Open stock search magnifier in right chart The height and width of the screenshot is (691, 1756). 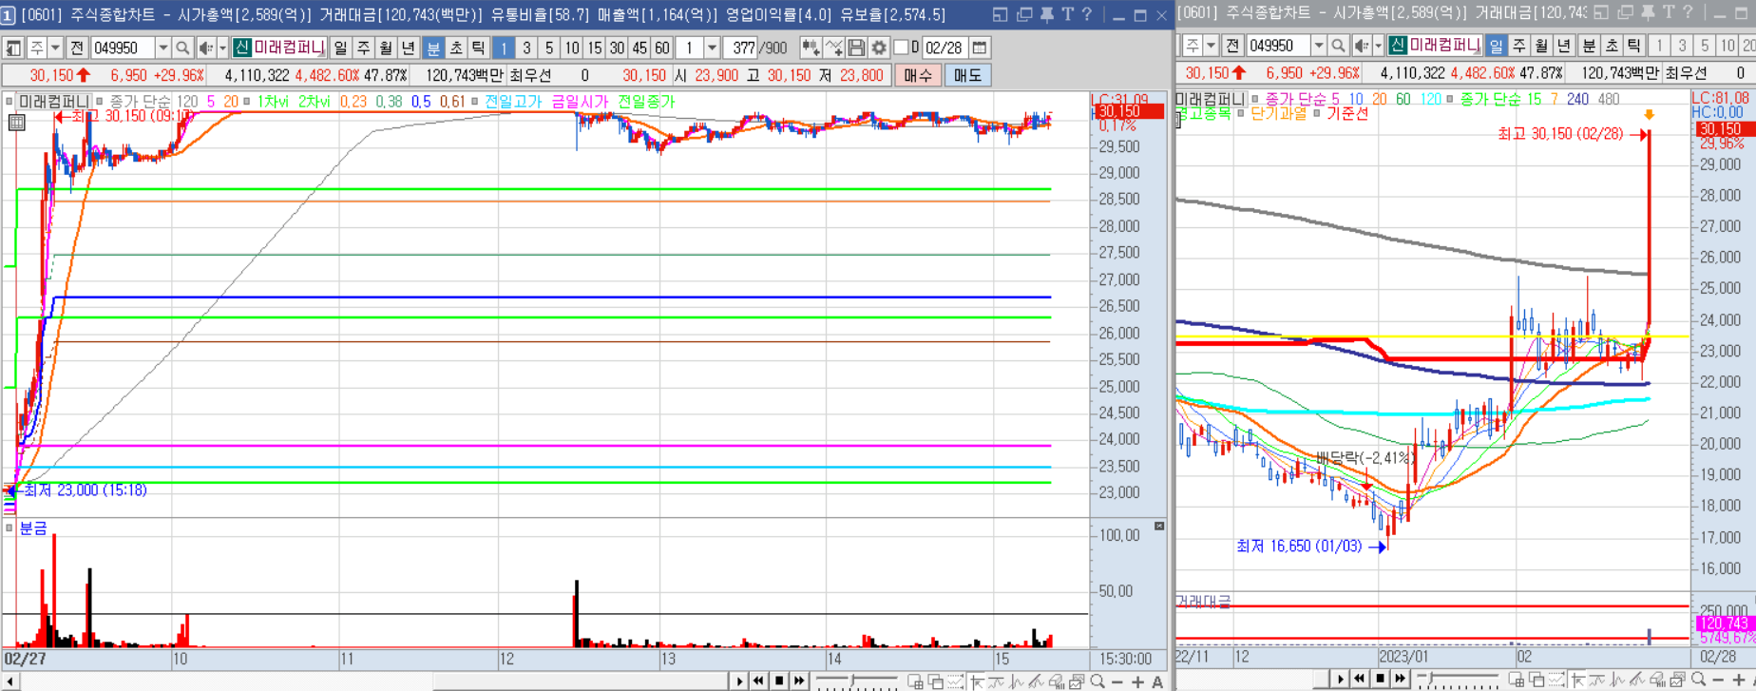click(x=1338, y=46)
